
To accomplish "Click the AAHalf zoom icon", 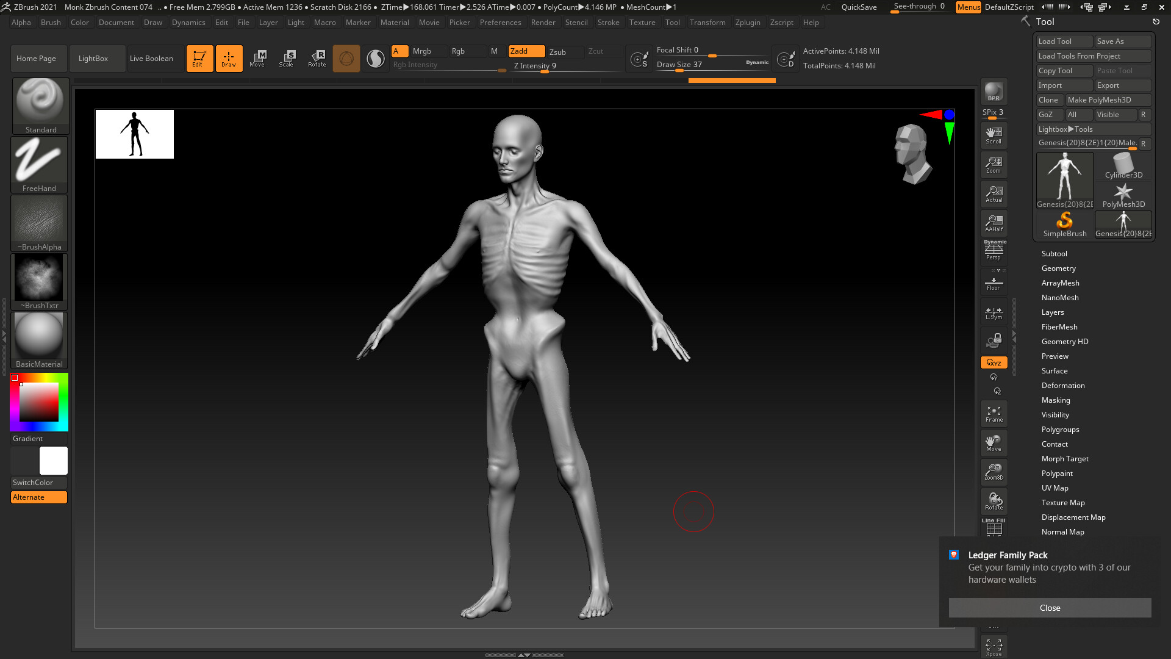I will point(994,223).
